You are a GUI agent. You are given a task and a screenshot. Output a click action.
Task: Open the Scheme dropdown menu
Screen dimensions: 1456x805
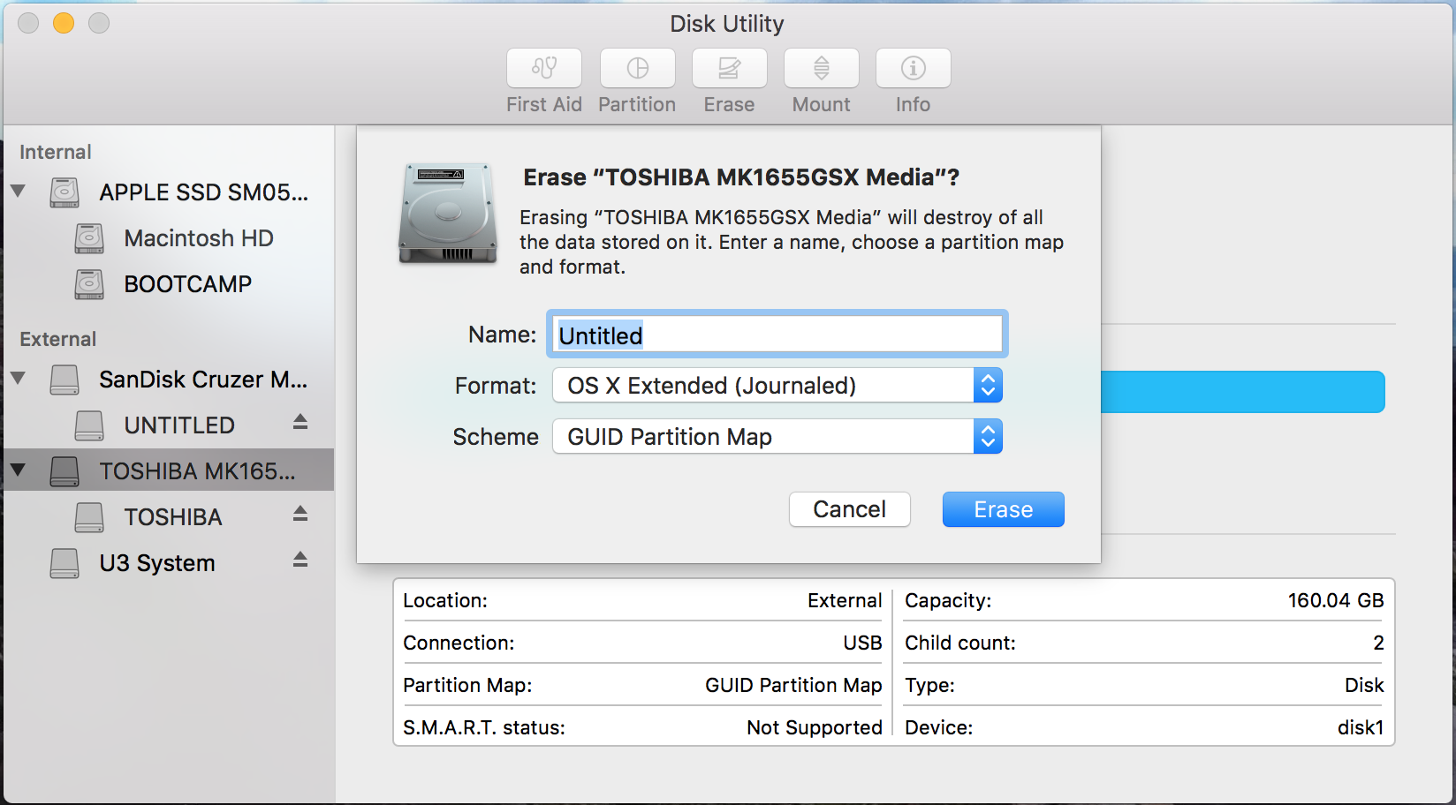click(777, 437)
